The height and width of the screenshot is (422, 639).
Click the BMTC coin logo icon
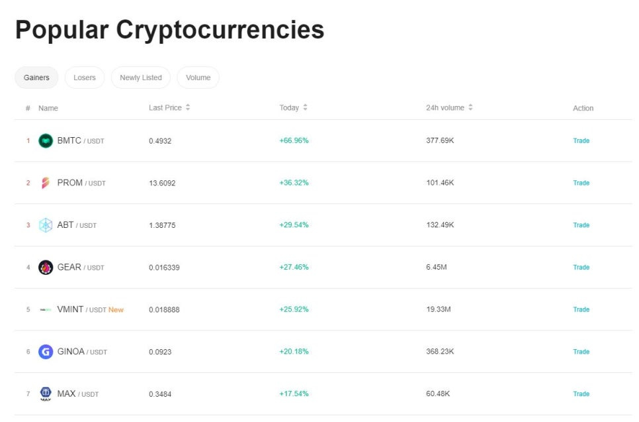[46, 141]
